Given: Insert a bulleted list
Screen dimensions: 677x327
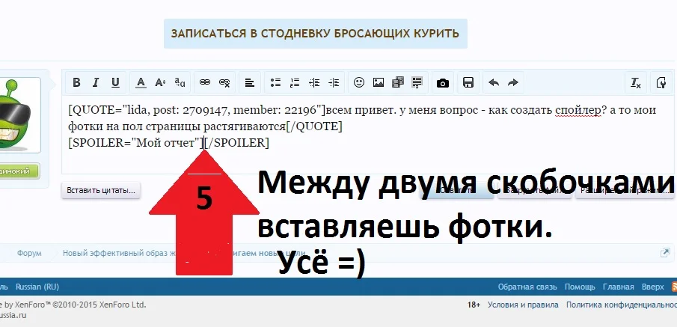Looking at the screenshot, I should click(x=275, y=82).
